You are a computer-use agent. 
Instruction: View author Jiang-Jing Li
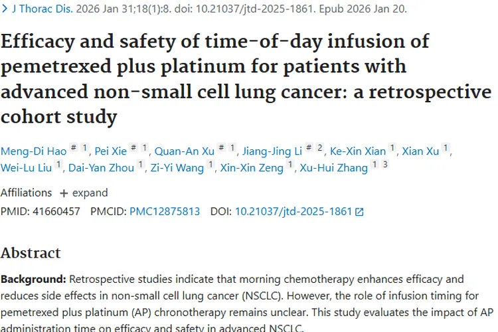point(272,151)
